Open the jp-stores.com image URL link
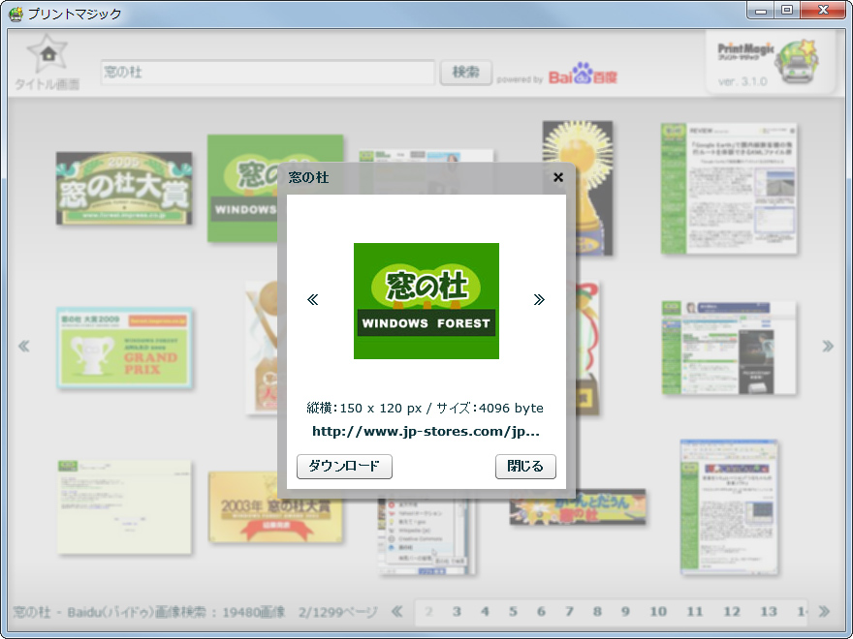This screenshot has height=639, width=853. pyautogui.click(x=426, y=432)
